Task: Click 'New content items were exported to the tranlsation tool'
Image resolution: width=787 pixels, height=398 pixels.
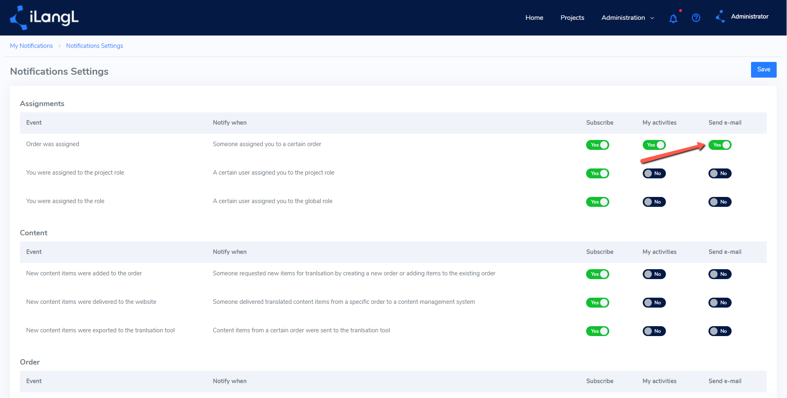Action: 100,330
